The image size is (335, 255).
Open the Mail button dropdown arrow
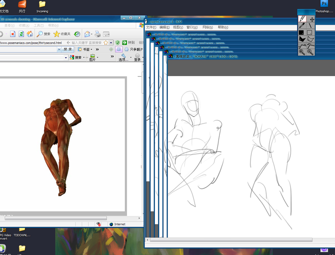(92, 34)
